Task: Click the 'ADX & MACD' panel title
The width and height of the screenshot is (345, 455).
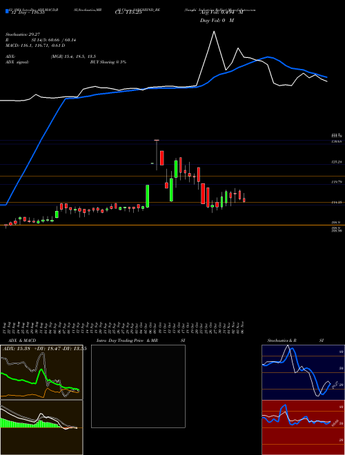Action: [x=22, y=341]
